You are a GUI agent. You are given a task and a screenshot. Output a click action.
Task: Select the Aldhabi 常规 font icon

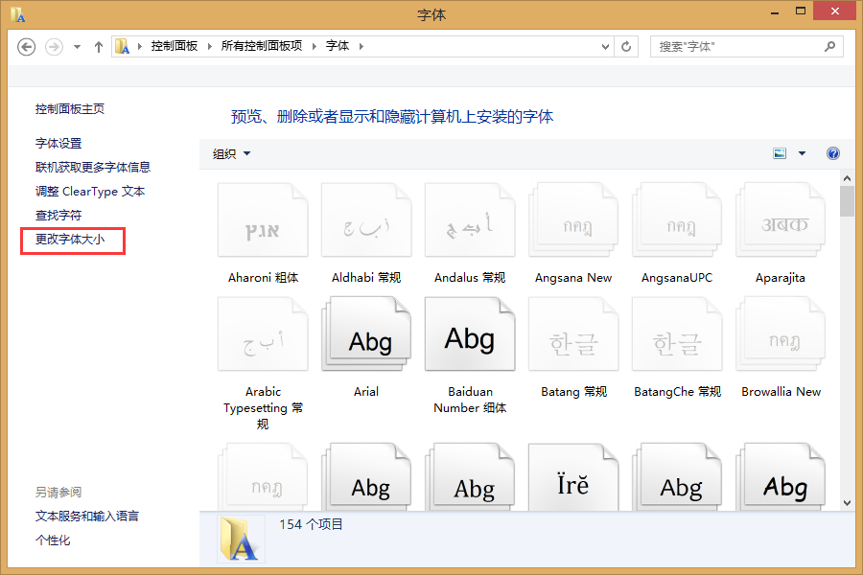click(366, 220)
